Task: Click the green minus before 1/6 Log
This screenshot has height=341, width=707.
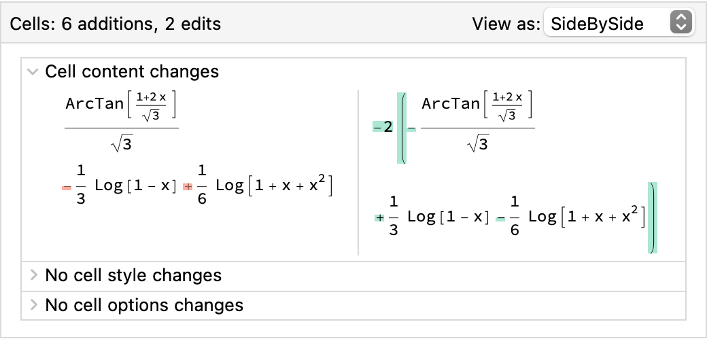Action: tap(501, 218)
